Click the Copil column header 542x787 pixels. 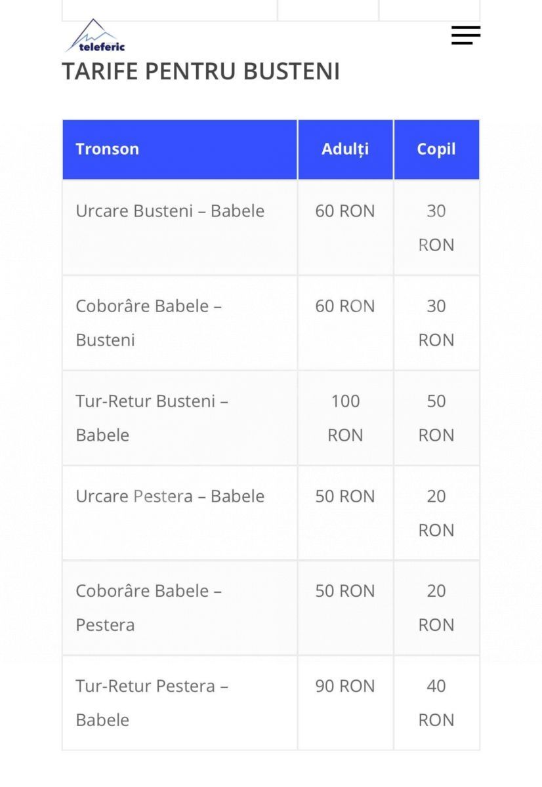pyautogui.click(x=436, y=149)
